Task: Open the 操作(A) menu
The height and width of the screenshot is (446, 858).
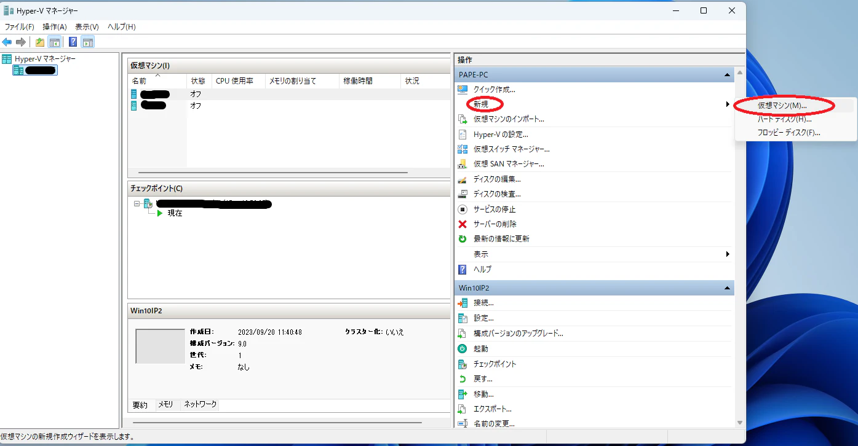Action: pos(54,26)
